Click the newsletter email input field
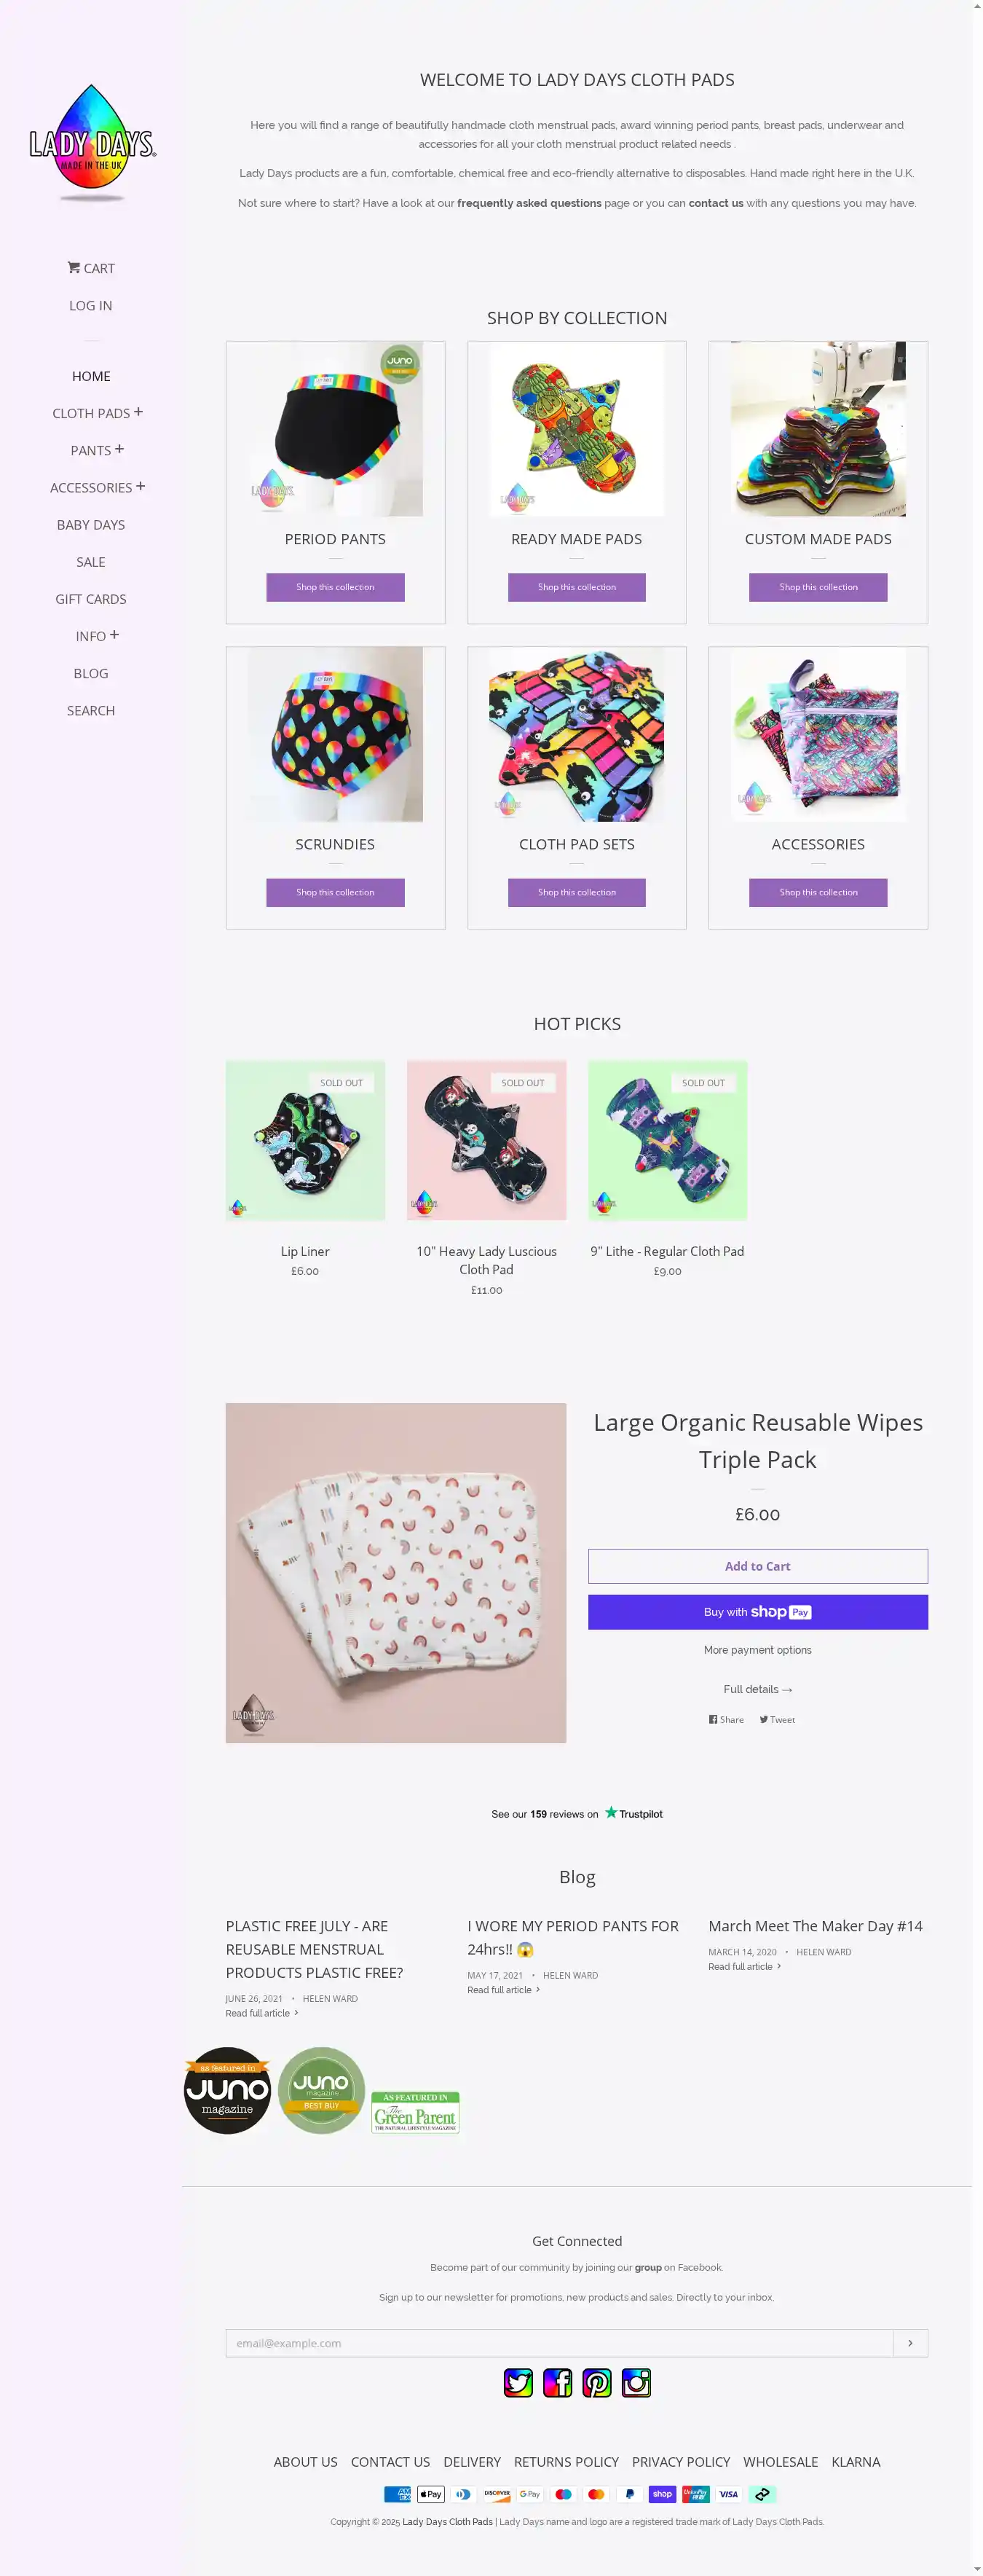Image resolution: width=983 pixels, height=2576 pixels. point(559,2343)
